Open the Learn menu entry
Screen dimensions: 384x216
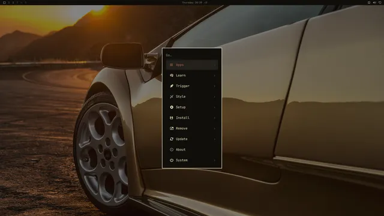[x=192, y=76]
